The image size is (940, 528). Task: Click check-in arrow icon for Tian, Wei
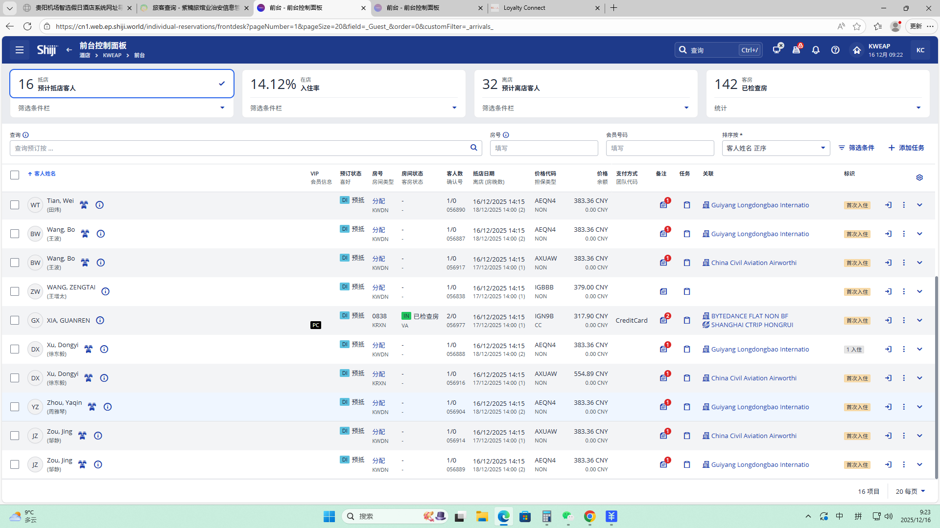pos(888,205)
